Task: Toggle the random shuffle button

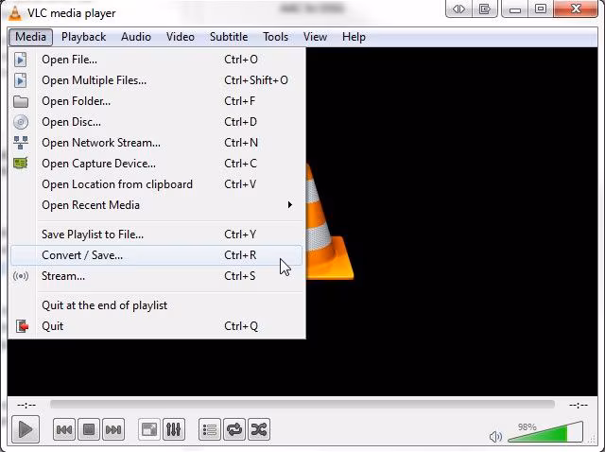Action: click(259, 429)
